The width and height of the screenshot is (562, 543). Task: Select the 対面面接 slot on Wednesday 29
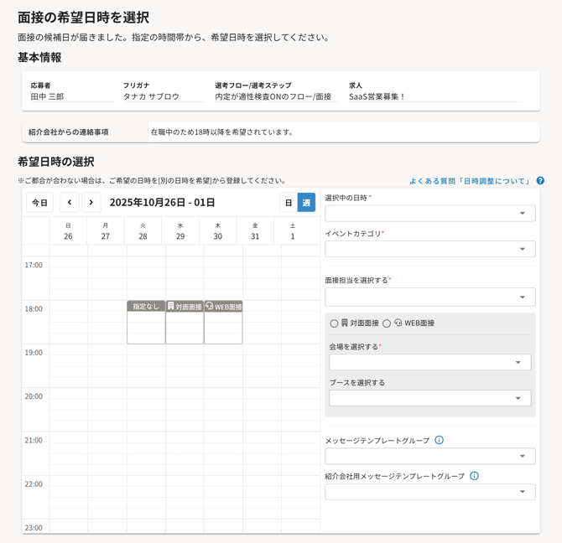pyautogui.click(x=185, y=322)
